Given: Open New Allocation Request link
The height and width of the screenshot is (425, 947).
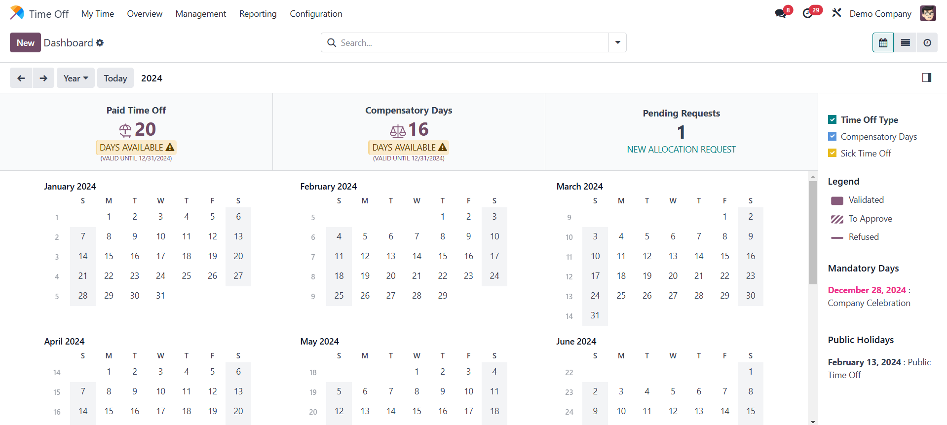Looking at the screenshot, I should [x=681, y=150].
